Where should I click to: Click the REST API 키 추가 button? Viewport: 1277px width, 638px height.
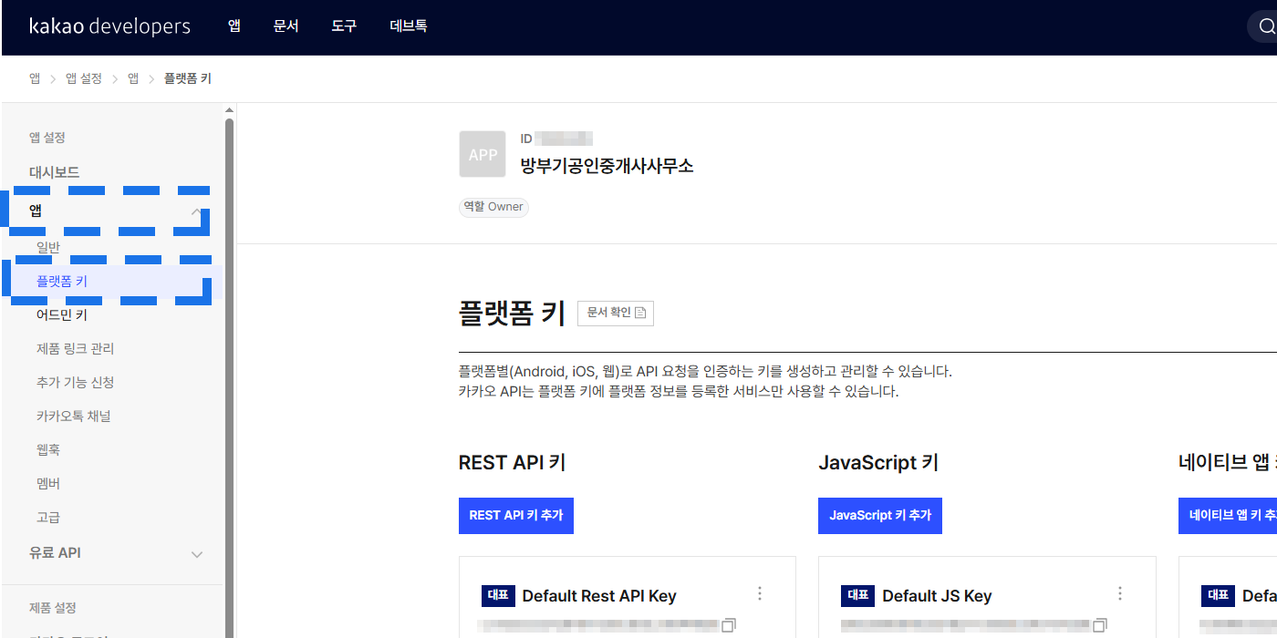516,515
